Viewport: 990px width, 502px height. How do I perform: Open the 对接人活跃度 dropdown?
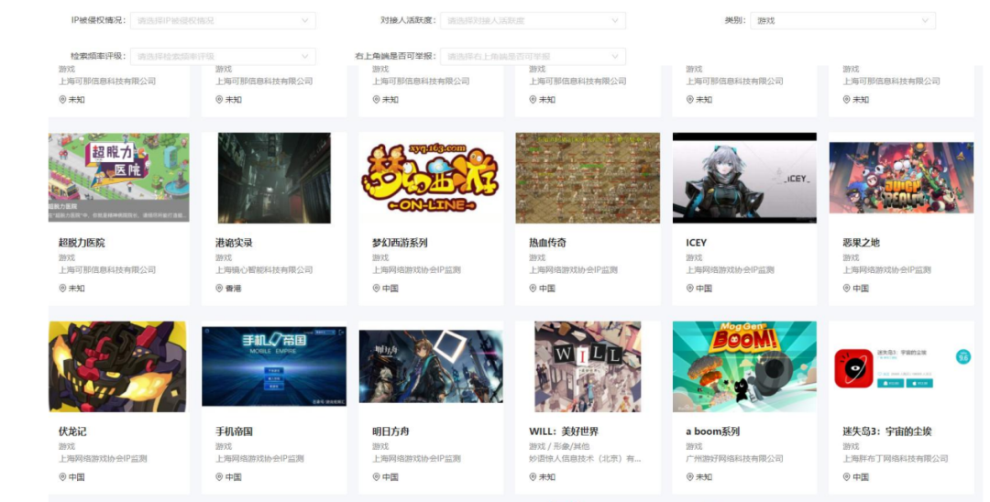click(533, 20)
